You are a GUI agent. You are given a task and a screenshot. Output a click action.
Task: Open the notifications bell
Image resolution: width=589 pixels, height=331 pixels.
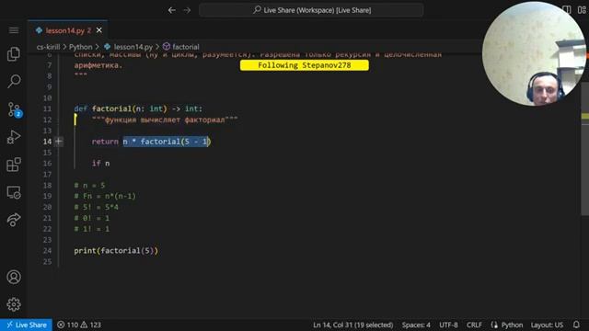[x=576, y=325]
